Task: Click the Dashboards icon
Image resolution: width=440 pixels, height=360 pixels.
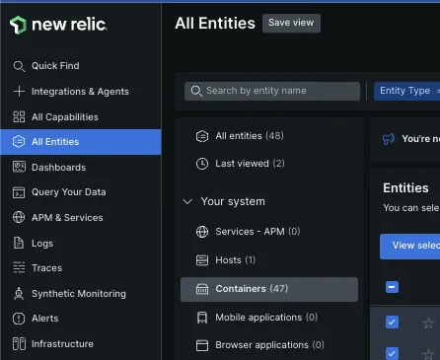Action: tap(19, 167)
